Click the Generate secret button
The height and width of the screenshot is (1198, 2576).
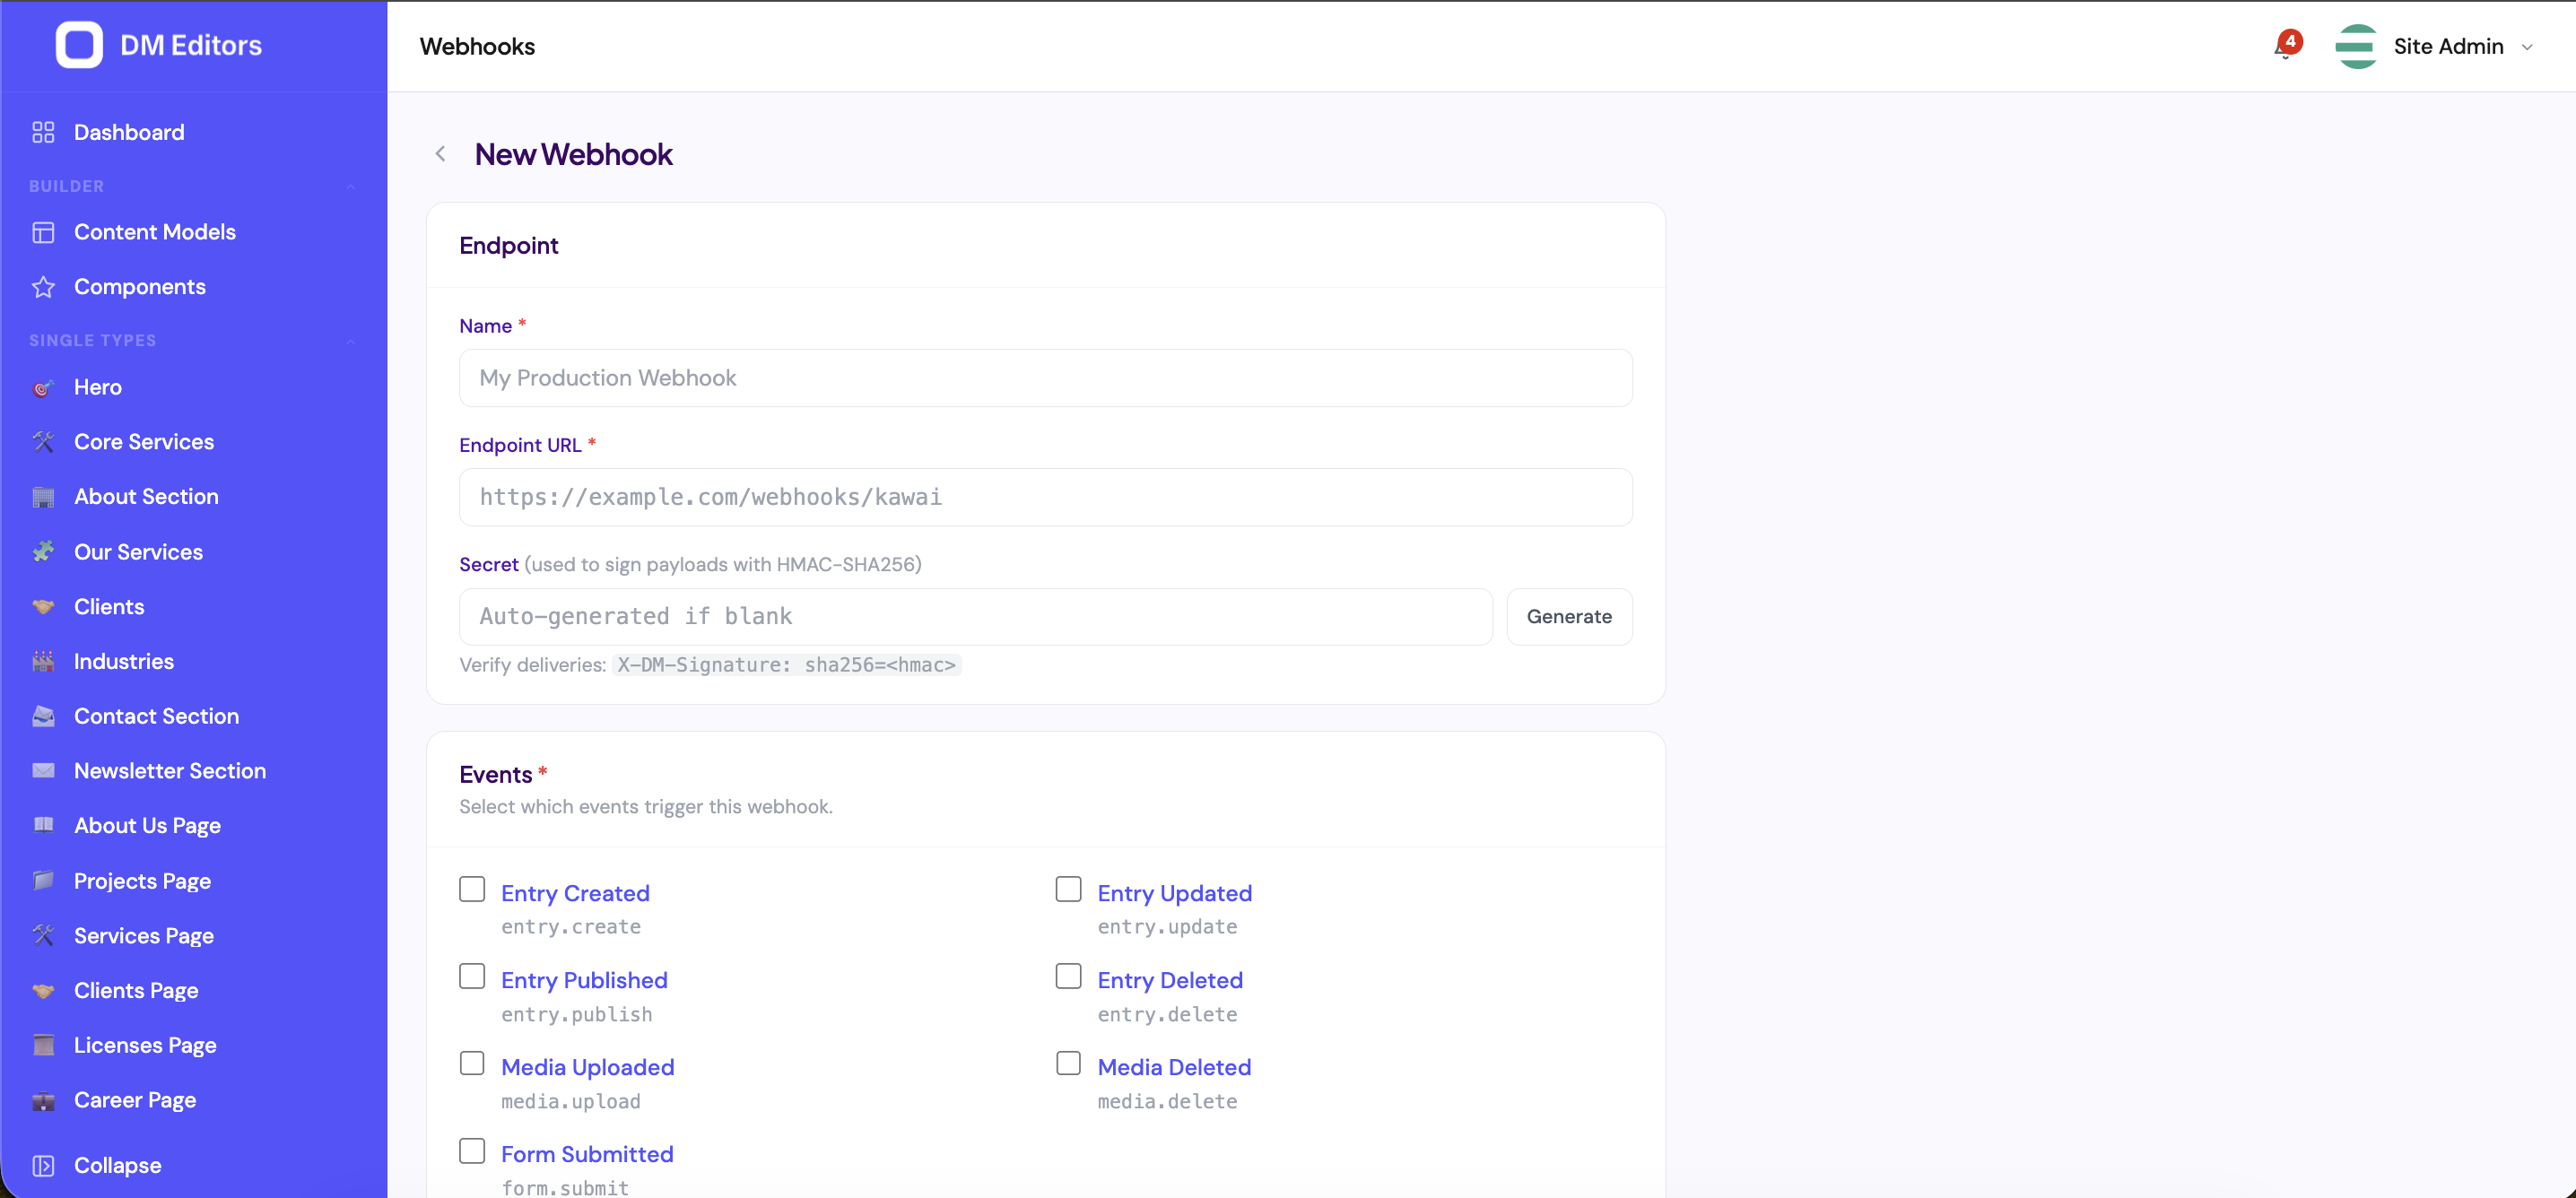pos(1569,617)
